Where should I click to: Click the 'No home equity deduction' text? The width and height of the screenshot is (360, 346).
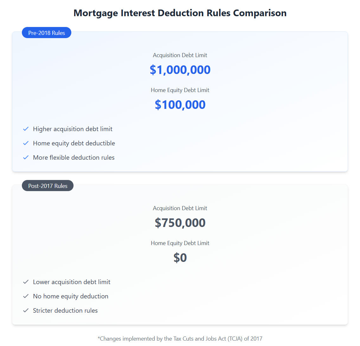(71, 296)
